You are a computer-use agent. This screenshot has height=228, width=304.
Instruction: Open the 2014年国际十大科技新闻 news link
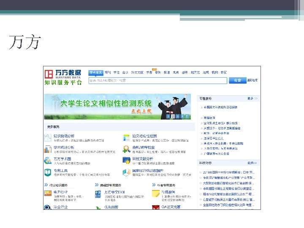229,172
